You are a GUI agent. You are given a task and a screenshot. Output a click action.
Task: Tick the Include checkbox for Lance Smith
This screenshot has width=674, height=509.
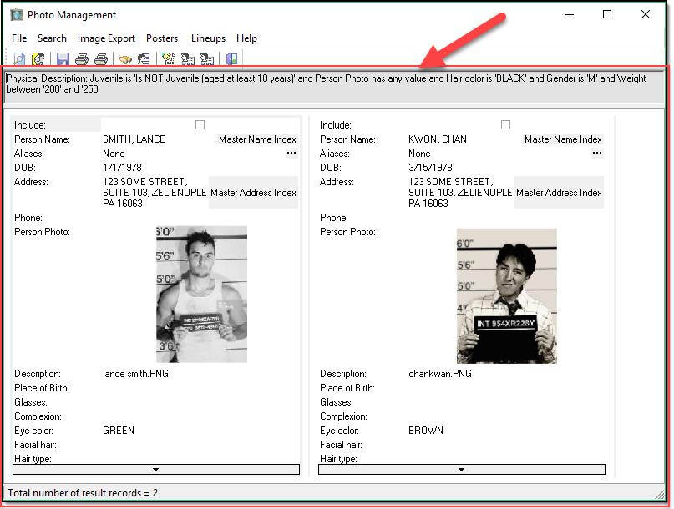(x=200, y=125)
